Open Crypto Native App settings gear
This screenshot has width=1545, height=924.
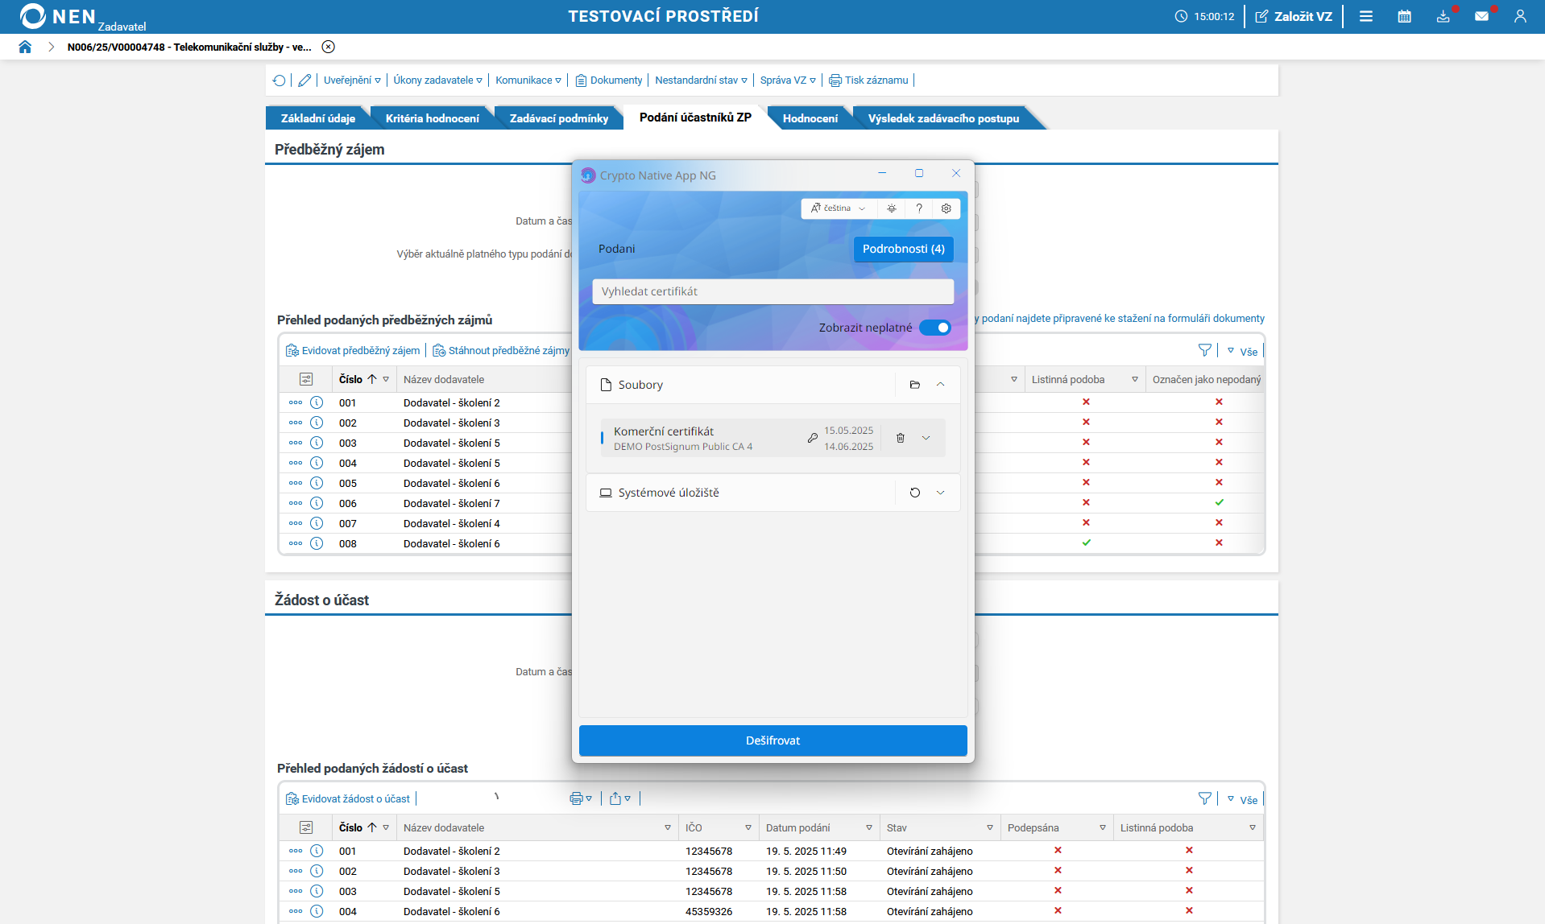coord(946,208)
